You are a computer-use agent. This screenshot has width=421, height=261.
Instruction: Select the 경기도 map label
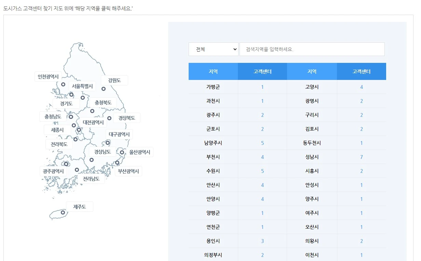click(66, 104)
